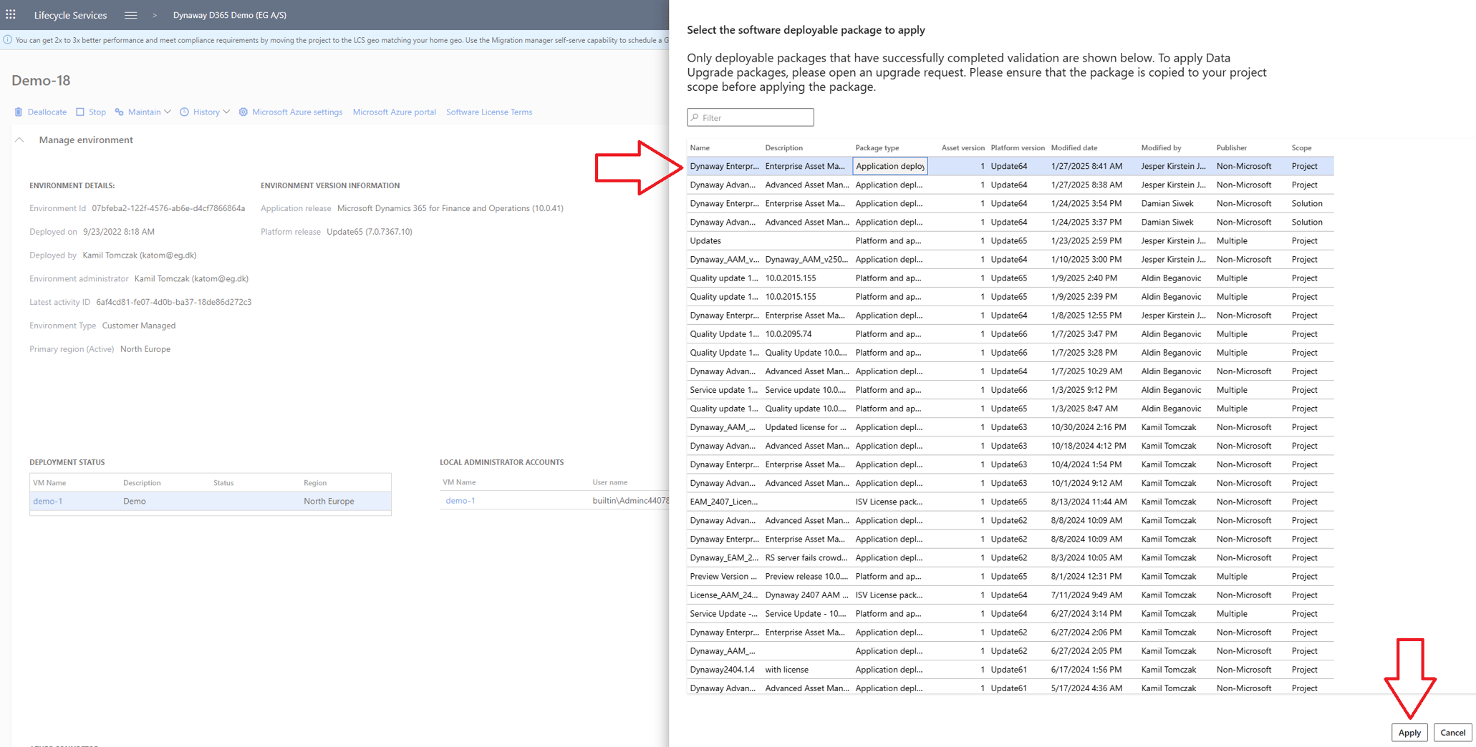Click the Stop environment icon
This screenshot has height=747, width=1476.
pos(81,112)
